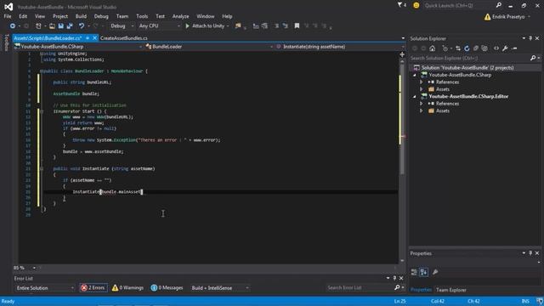544x306 pixels.
Task: Toggle Alphabetical sort in Properties panel
Action: point(423,272)
